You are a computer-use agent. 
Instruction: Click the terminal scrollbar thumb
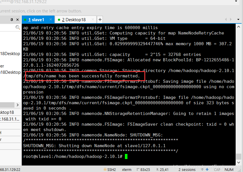coord(239,156)
